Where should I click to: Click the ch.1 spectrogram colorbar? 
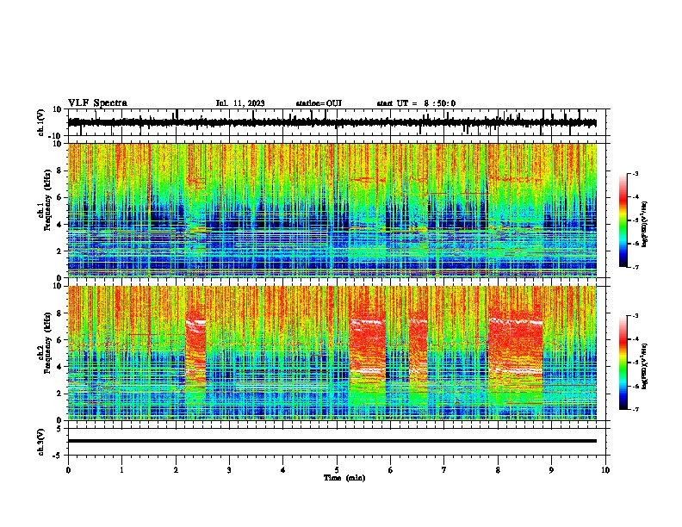(x=623, y=220)
